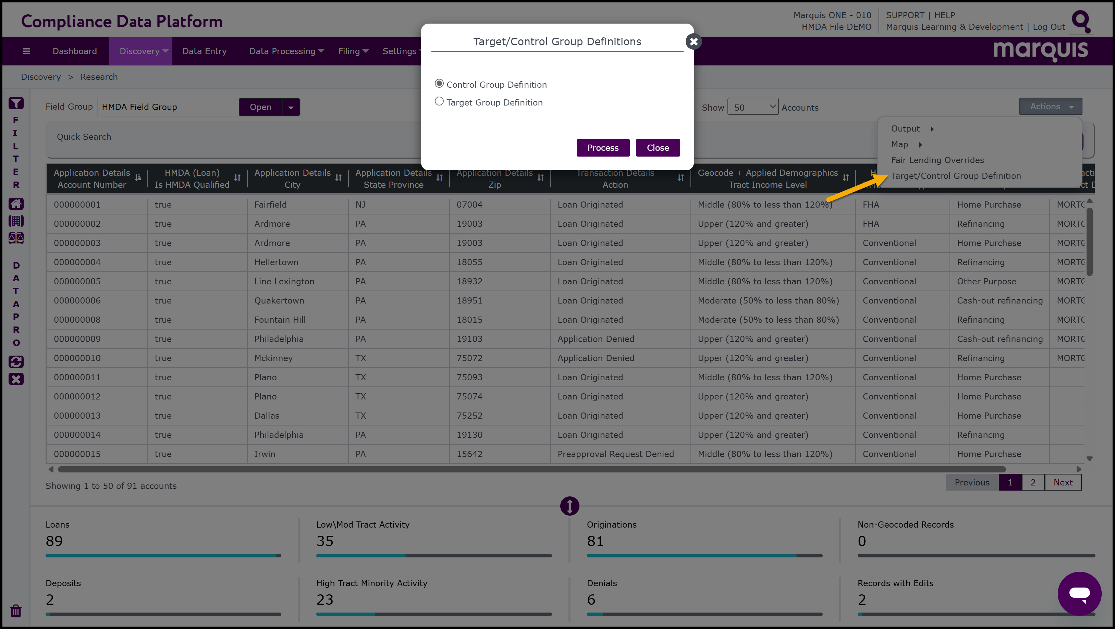Screen dimensions: 1115x629
Task: Expand the Show 50 accounts dropdown
Action: 753,107
